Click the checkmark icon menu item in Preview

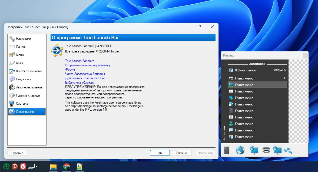click(231, 91)
